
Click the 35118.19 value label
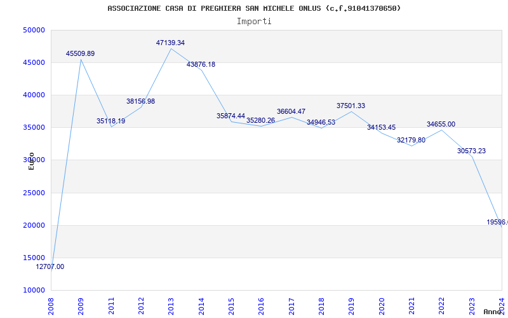click(x=110, y=121)
